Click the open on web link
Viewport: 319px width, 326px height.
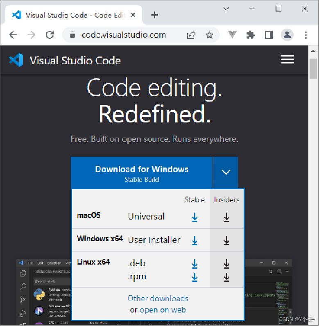click(x=163, y=310)
